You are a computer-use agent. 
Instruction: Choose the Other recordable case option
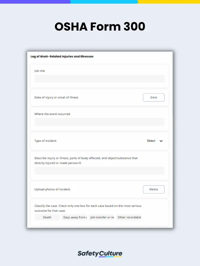click(x=129, y=217)
